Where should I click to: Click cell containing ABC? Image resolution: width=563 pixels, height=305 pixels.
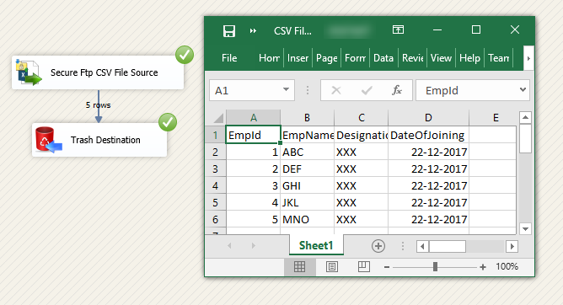pos(308,152)
